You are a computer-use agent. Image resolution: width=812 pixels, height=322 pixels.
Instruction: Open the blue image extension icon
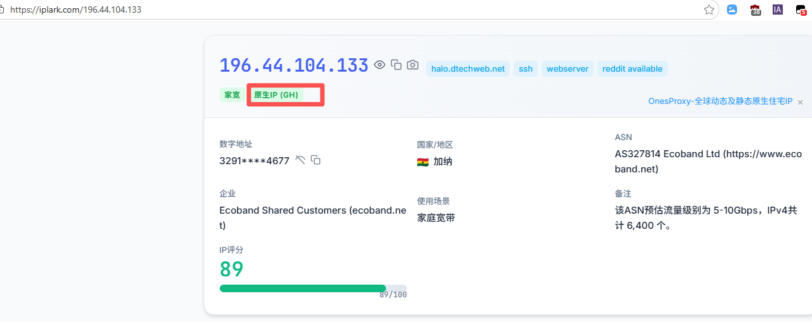point(732,10)
